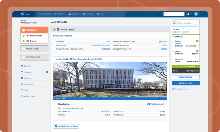220x132 pixels.
Task: Click the Help lifebuoy icon
Action: (98, 14)
